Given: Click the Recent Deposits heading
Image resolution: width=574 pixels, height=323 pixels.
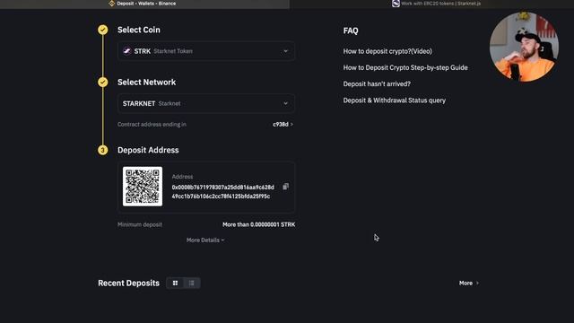Looking at the screenshot, I should (128, 284).
